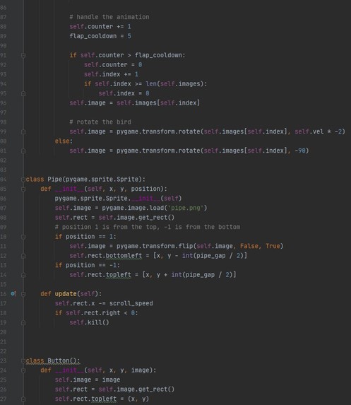Toggle fold marker on 'y + int(pipe_gap / 2)' line
This screenshot has width=351, height=405.
[x=23, y=275]
